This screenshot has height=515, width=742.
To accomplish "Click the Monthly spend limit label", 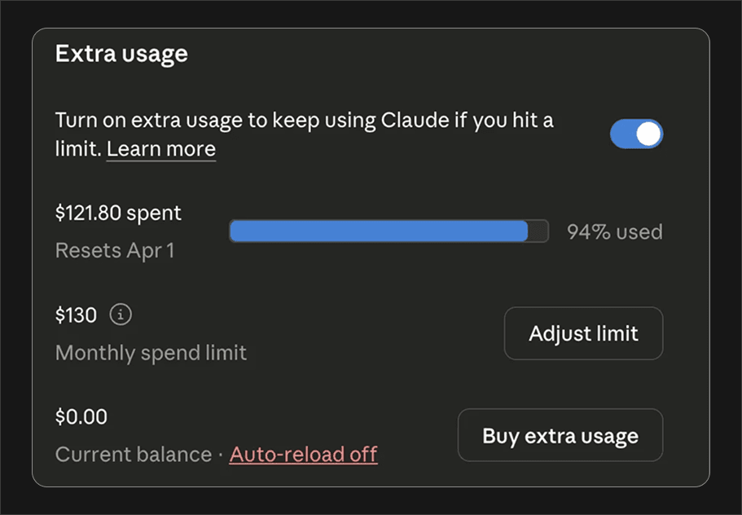I will [151, 352].
